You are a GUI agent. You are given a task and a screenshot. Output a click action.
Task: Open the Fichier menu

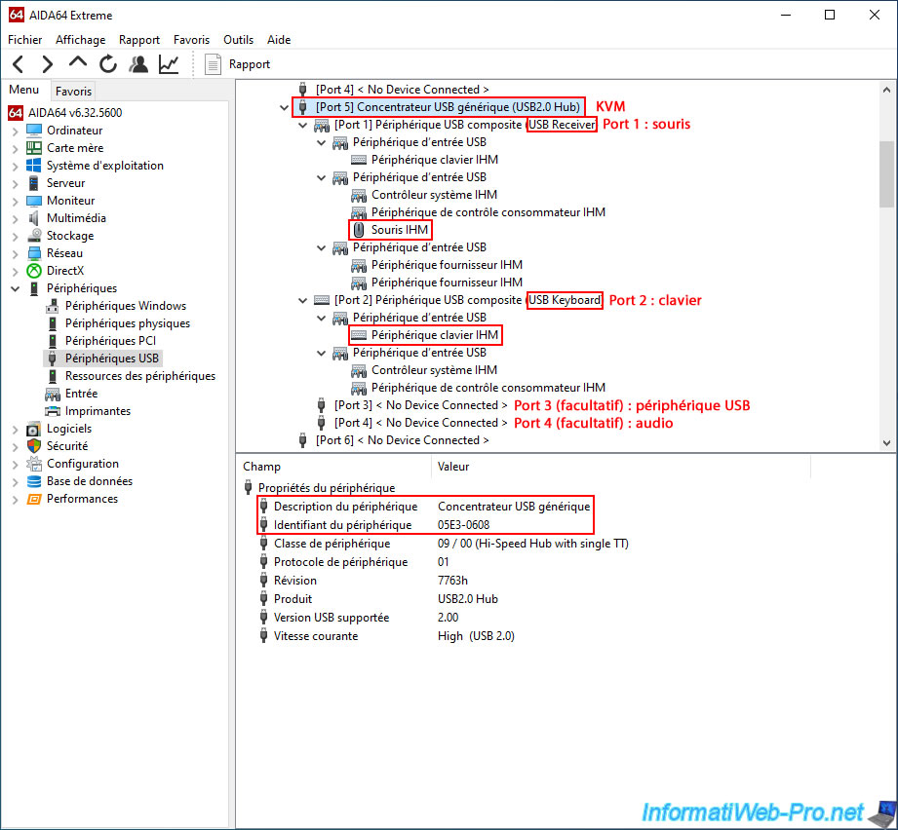25,40
